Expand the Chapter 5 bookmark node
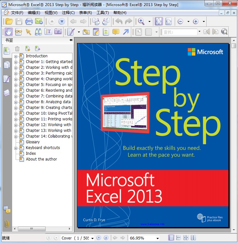 (x=16, y=85)
